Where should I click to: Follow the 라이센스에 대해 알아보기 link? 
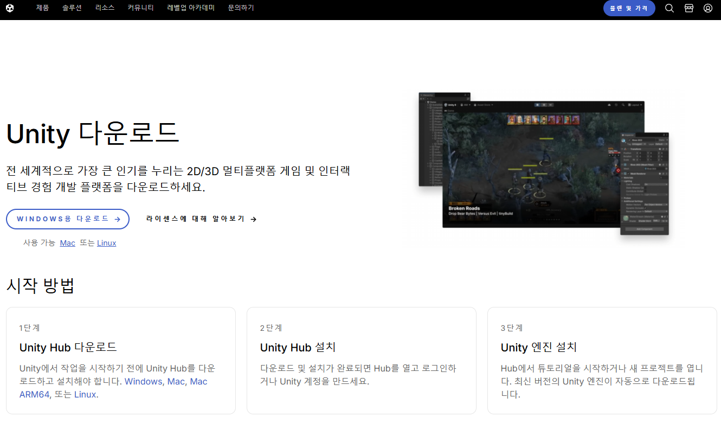201,219
